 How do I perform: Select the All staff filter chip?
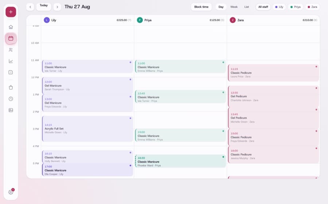click(x=263, y=7)
